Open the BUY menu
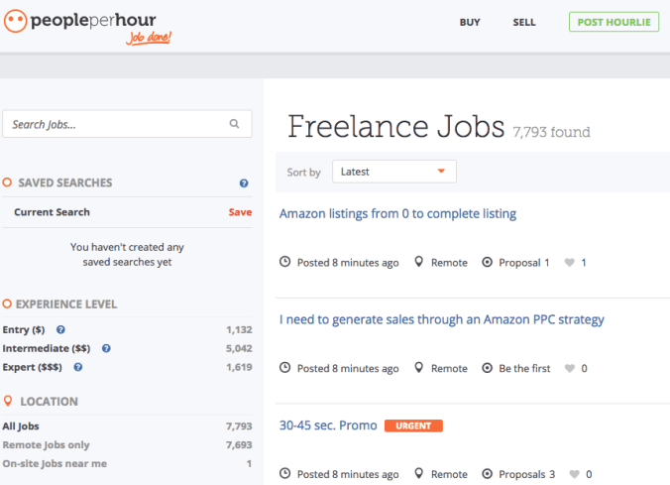Image resolution: width=670 pixels, height=485 pixels. [470, 22]
